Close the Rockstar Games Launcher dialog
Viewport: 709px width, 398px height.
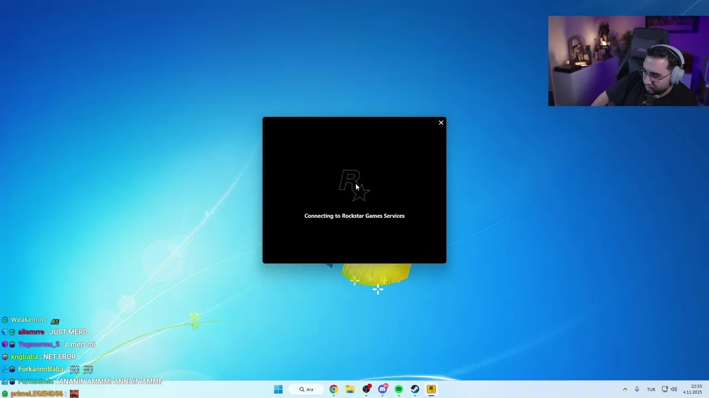point(441,123)
